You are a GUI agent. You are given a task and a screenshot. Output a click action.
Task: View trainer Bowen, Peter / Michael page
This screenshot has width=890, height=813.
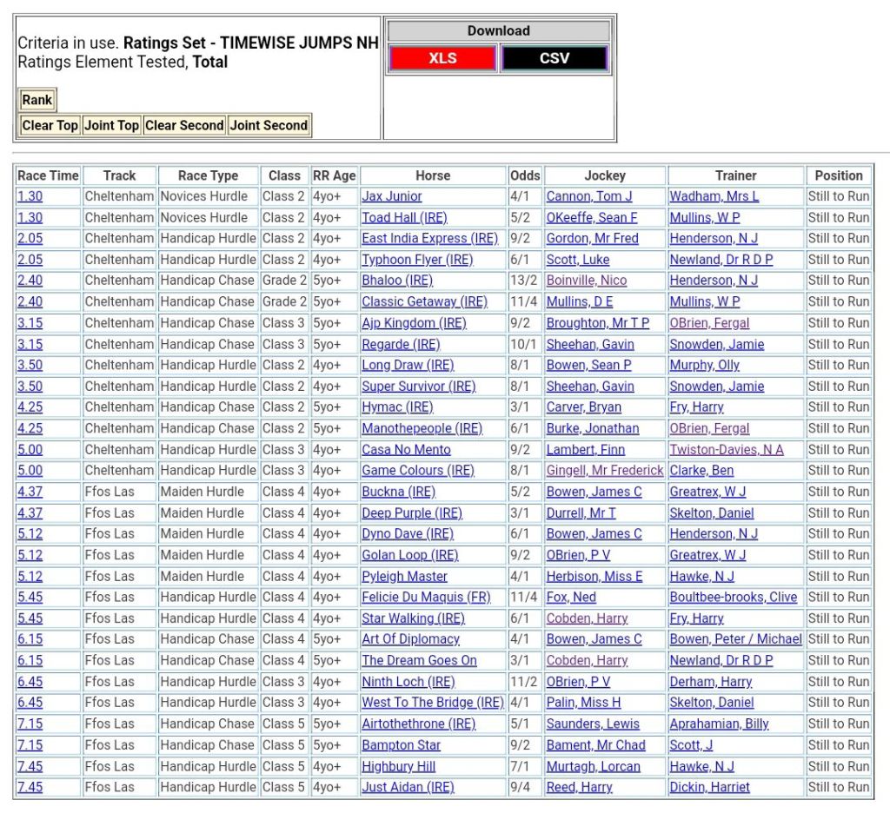[735, 639]
